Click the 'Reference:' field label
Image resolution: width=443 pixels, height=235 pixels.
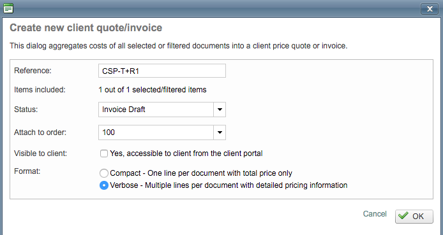(33, 71)
